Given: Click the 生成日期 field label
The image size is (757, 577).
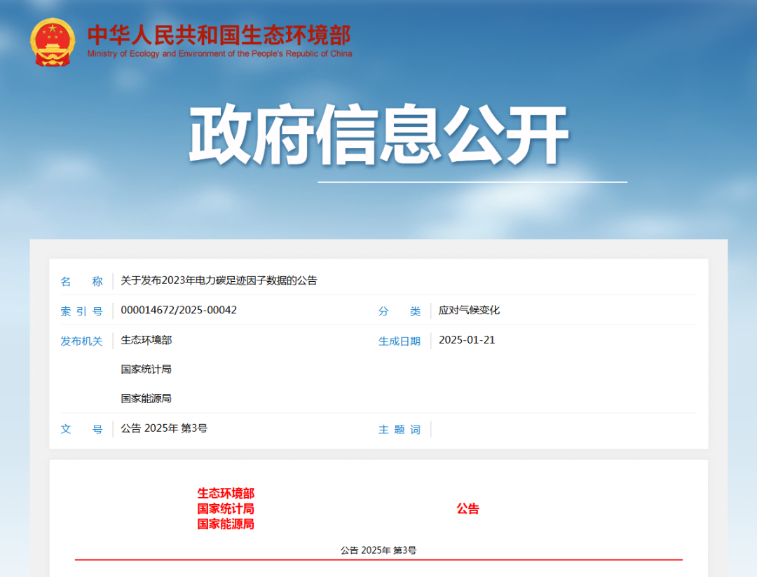Looking at the screenshot, I should point(400,341).
